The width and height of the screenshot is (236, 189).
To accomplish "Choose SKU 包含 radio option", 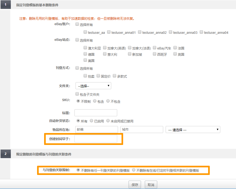I will click(x=95, y=101).
